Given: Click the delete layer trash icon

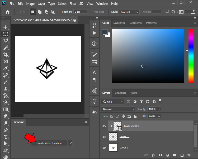Looking at the screenshot, I should coord(189,155).
